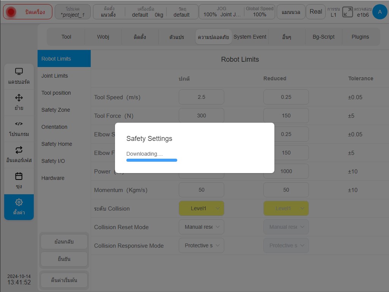Open the project_1 project panel
The image size is (389, 292).
click(72, 12)
